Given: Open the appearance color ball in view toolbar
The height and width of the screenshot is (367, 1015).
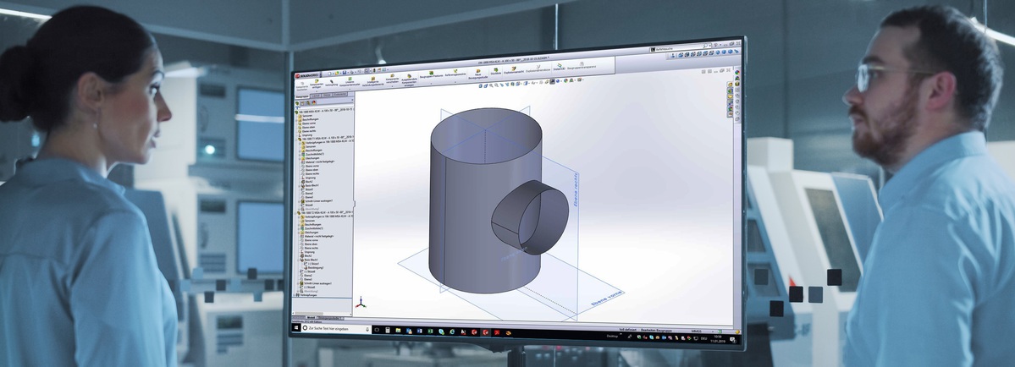Looking at the screenshot, I should click(565, 81).
